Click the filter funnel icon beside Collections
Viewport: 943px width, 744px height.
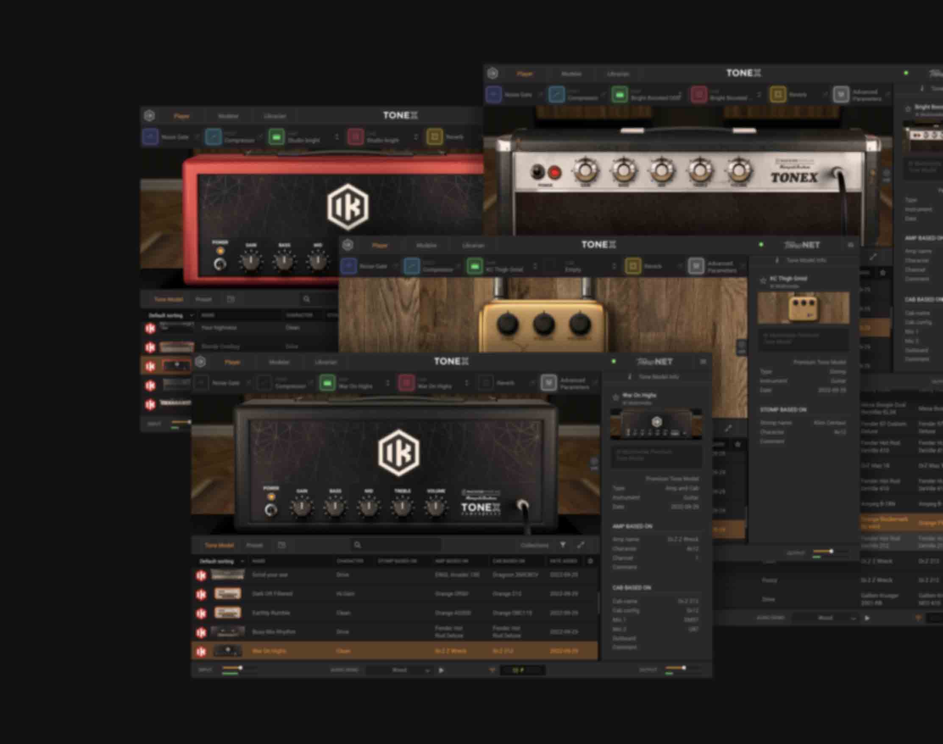coord(562,545)
